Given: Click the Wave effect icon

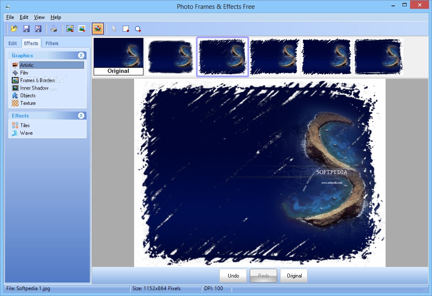Looking at the screenshot, I should 15,133.
